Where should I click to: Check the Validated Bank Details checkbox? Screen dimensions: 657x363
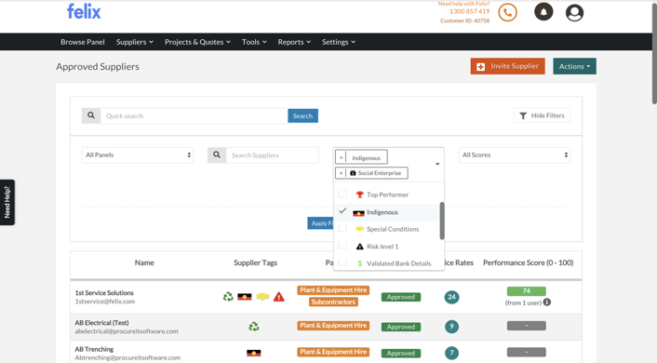click(x=342, y=262)
